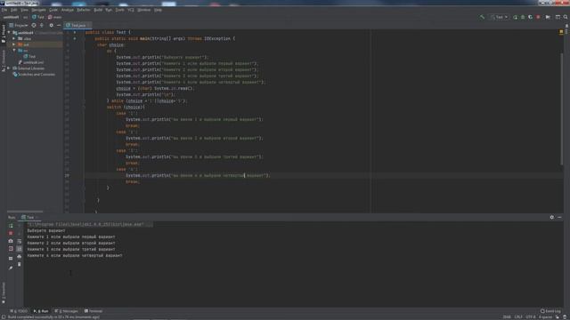Click the Restore Layout icon in Run panel
The width and height of the screenshot is (570, 320).
click(11, 259)
